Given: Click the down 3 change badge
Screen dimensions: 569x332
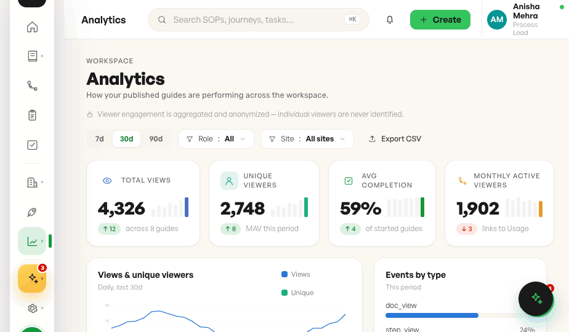Looking at the screenshot, I should (467, 229).
